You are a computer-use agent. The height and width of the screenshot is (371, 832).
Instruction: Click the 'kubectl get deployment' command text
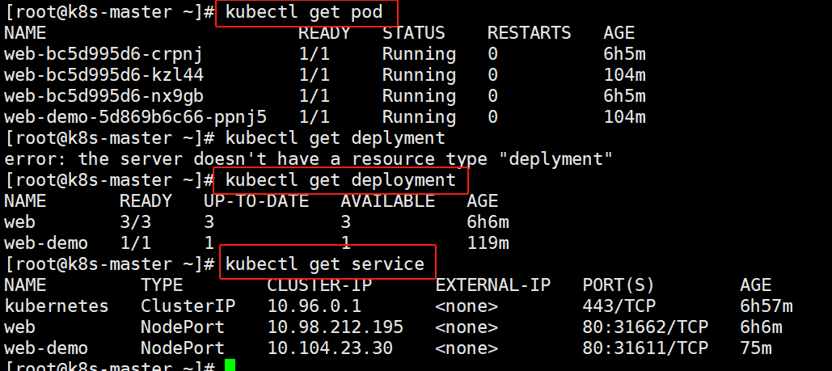[x=340, y=180]
